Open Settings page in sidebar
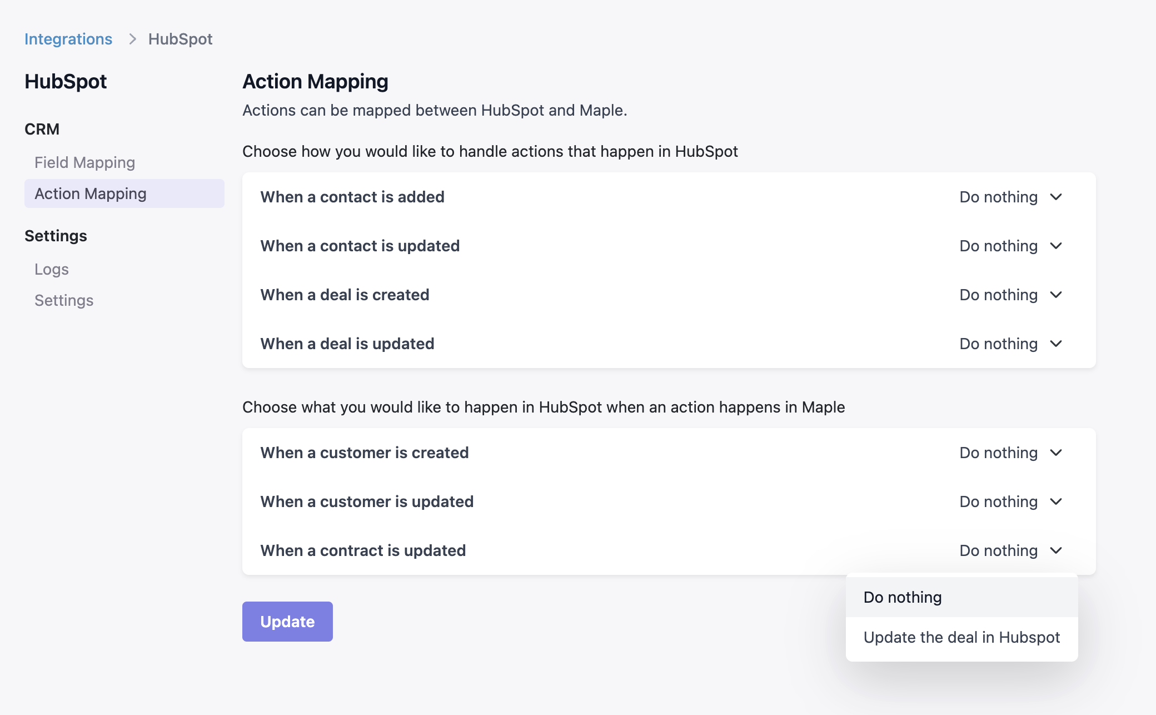Image resolution: width=1156 pixels, height=715 pixels. click(64, 300)
